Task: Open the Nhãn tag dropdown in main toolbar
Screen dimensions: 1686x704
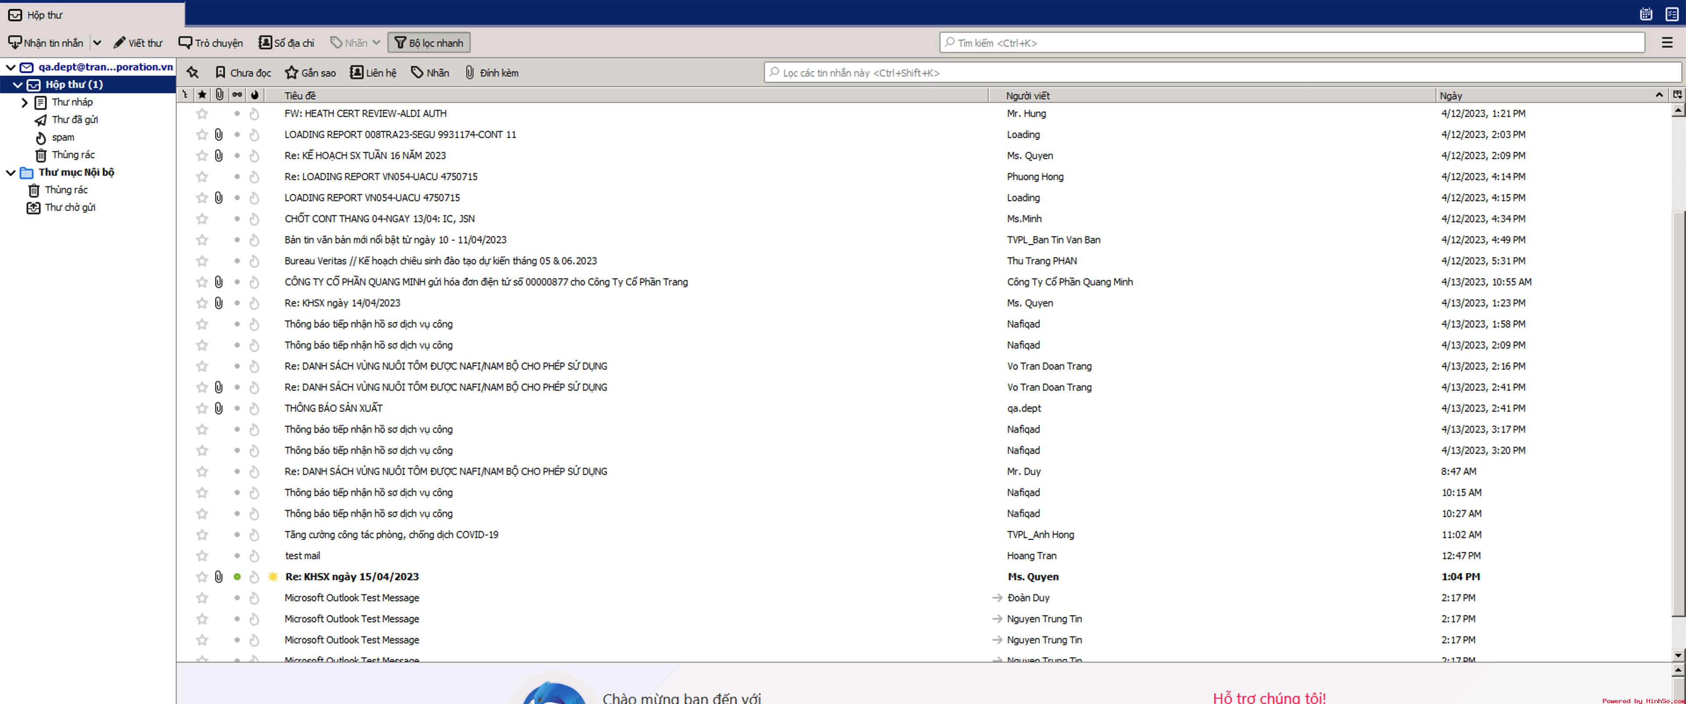Action: (355, 43)
